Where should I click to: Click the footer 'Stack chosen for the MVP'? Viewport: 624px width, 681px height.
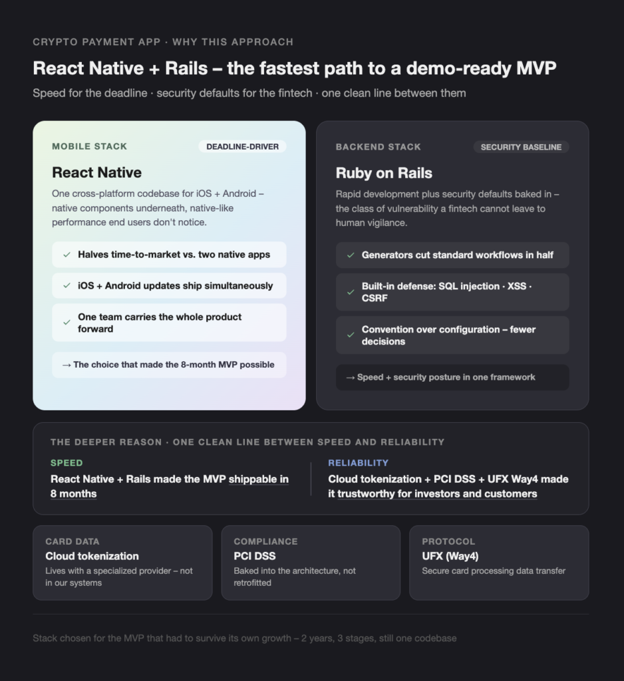[x=245, y=638]
